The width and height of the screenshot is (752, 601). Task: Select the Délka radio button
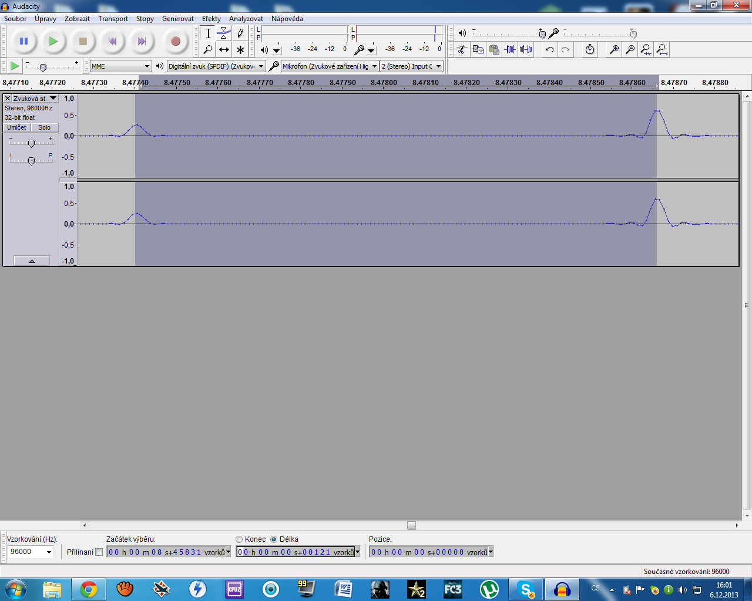coord(274,539)
